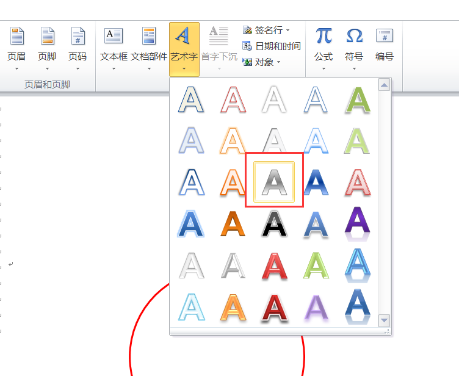This screenshot has height=376, width=459.
Task: Expand the dropdown arrow under 页眉
Action: click(x=16, y=68)
